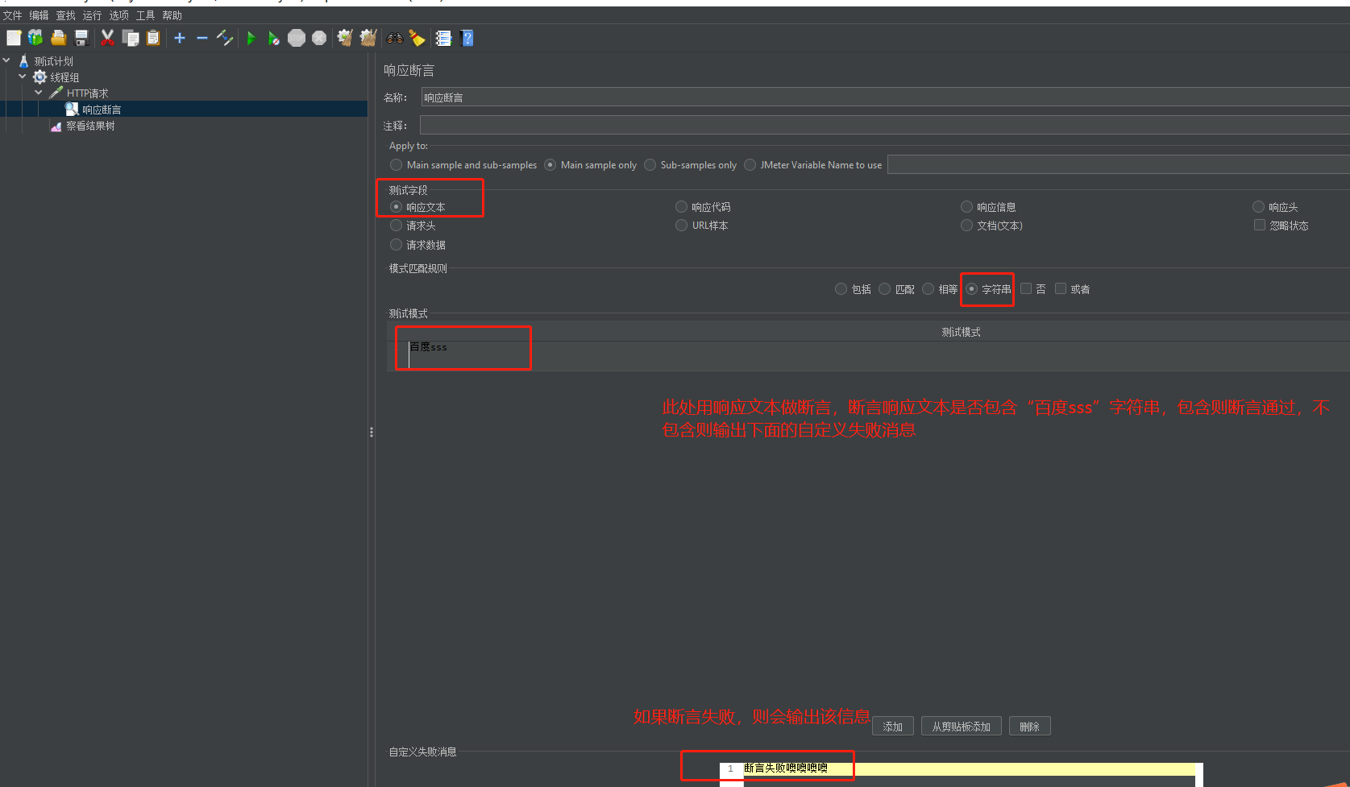Select 响应文本 as test field
Screen dimensions: 1350x787
pyautogui.click(x=396, y=207)
